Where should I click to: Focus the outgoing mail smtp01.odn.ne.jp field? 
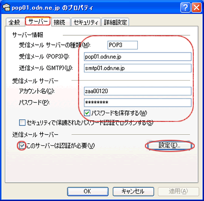tap(138, 68)
